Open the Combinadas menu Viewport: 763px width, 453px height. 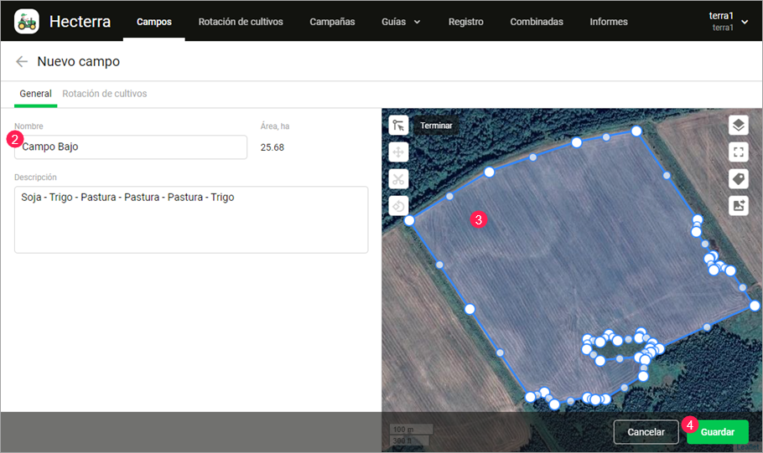537,22
